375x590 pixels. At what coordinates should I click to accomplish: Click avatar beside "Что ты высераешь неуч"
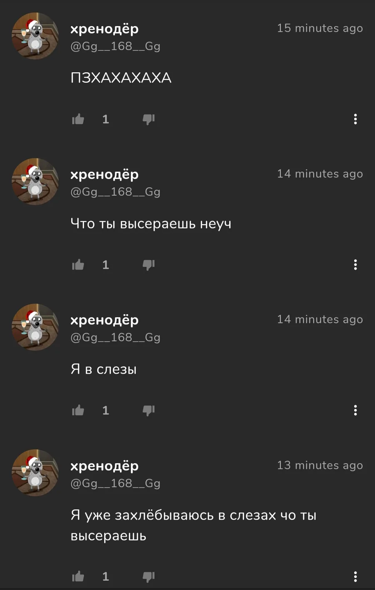click(35, 181)
